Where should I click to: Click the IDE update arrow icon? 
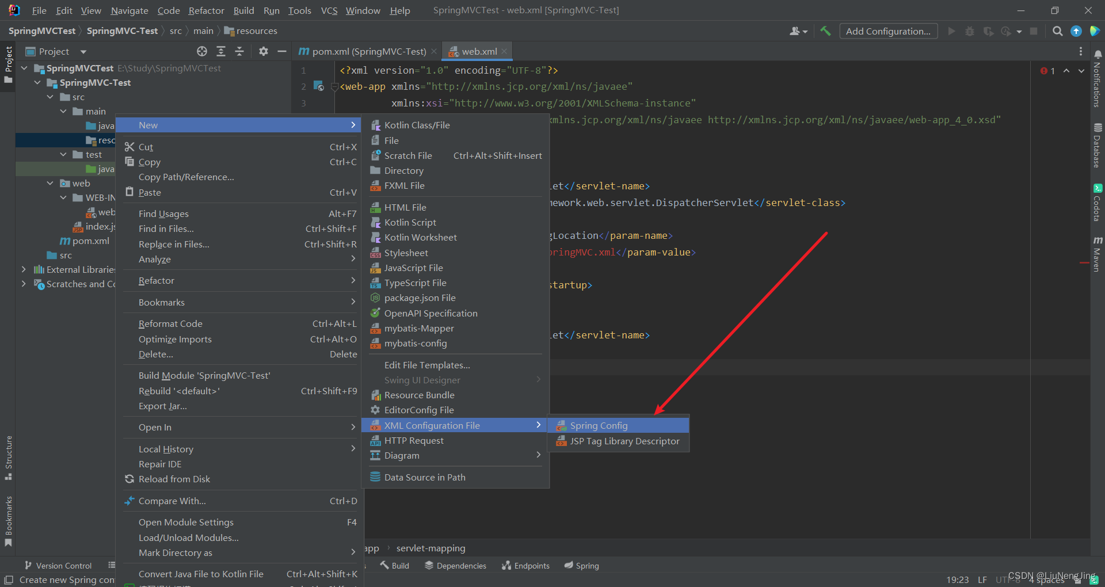coord(1076,31)
